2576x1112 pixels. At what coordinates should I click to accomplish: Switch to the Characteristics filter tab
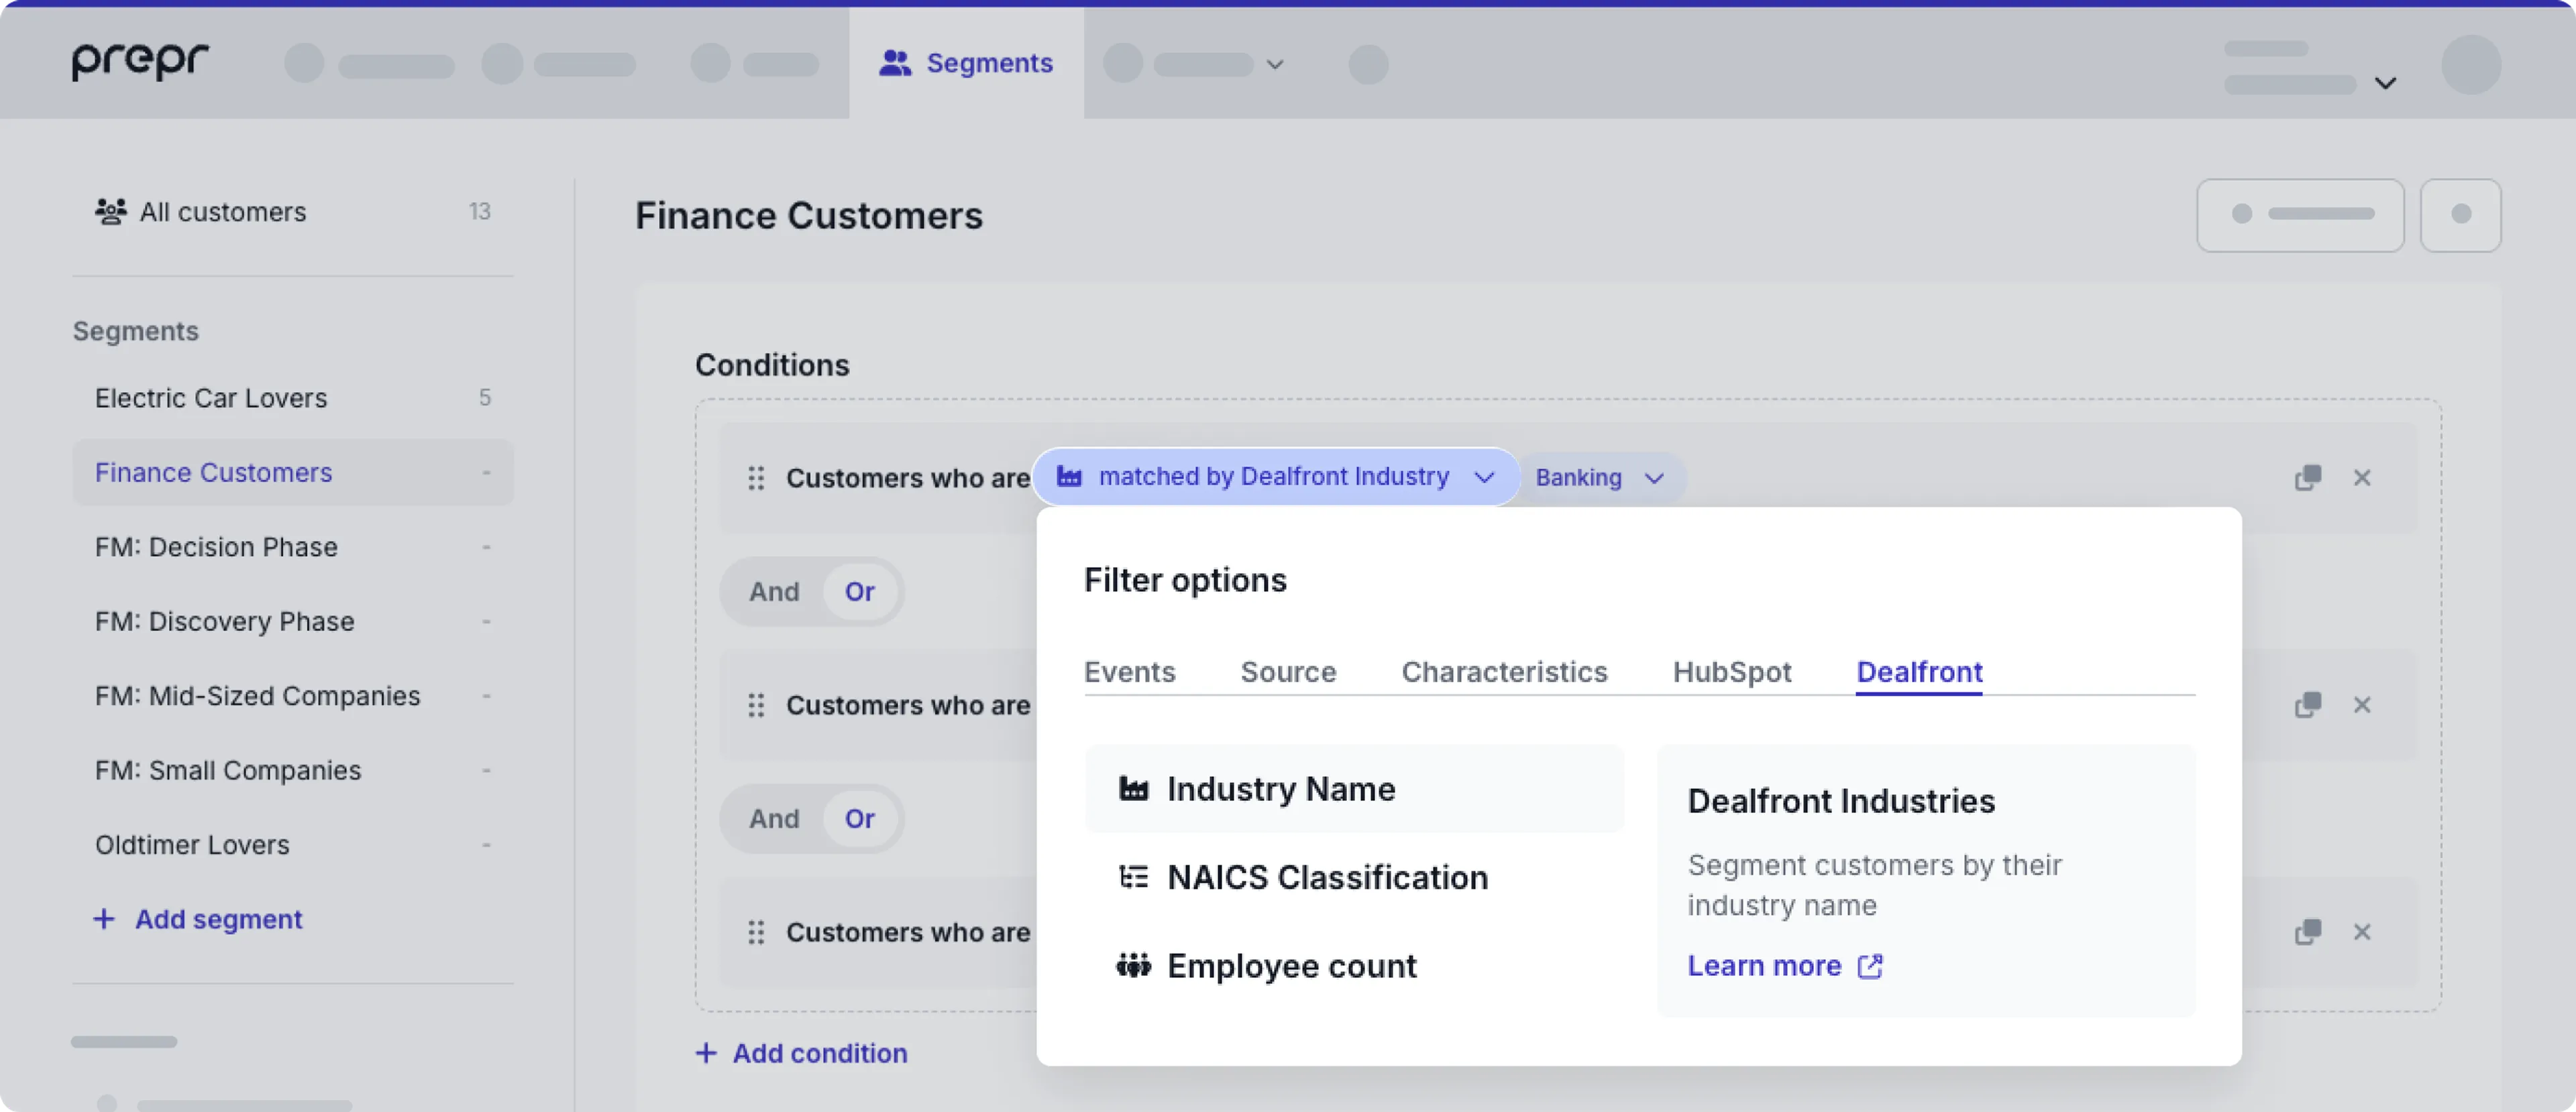[1504, 672]
